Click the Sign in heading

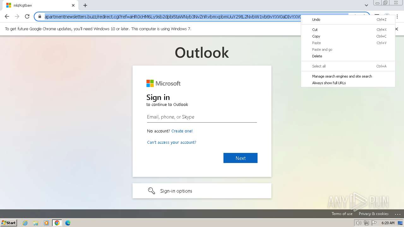point(158,97)
